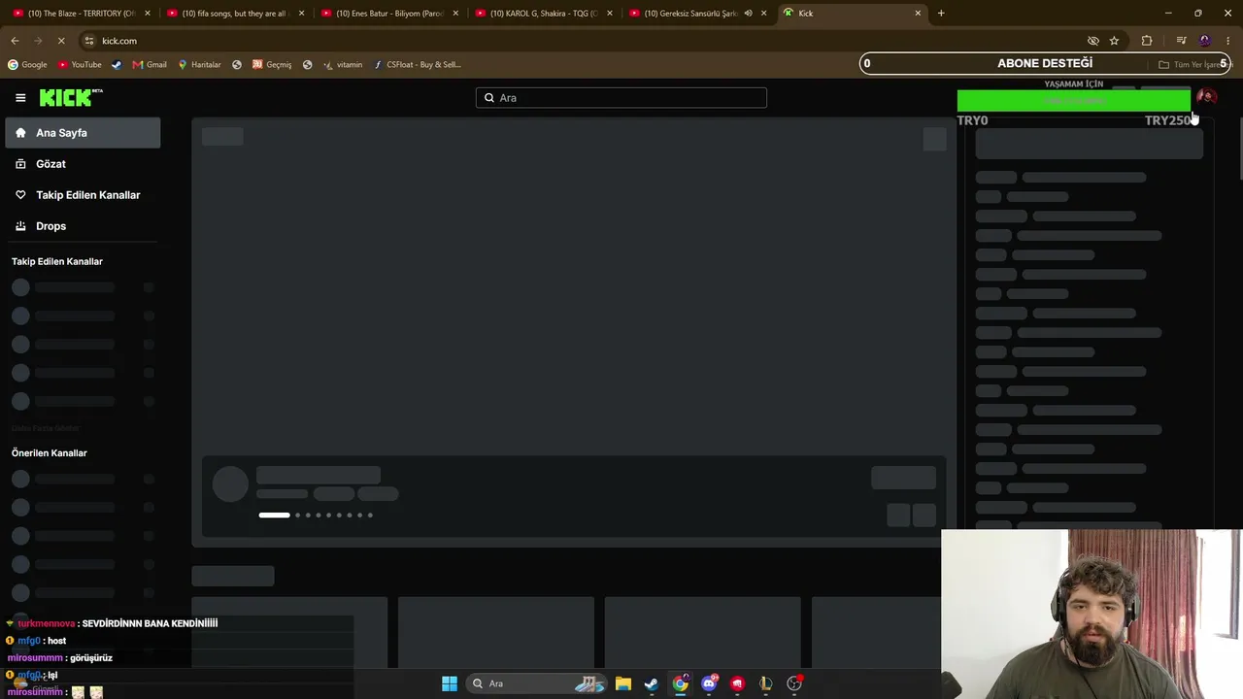This screenshot has width=1243, height=699.
Task: Click the magnifier icon in Kick search
Action: point(489,98)
